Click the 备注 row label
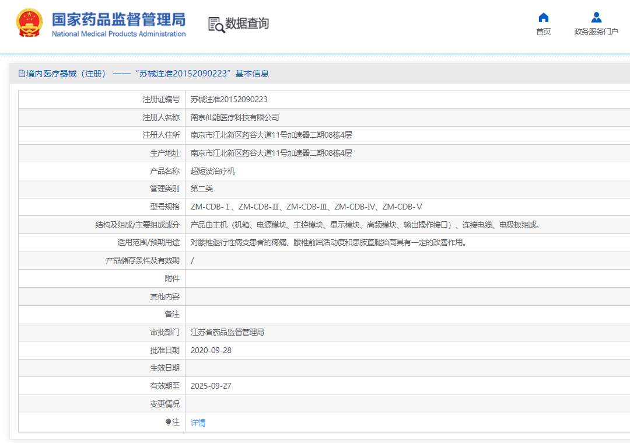 click(x=172, y=314)
